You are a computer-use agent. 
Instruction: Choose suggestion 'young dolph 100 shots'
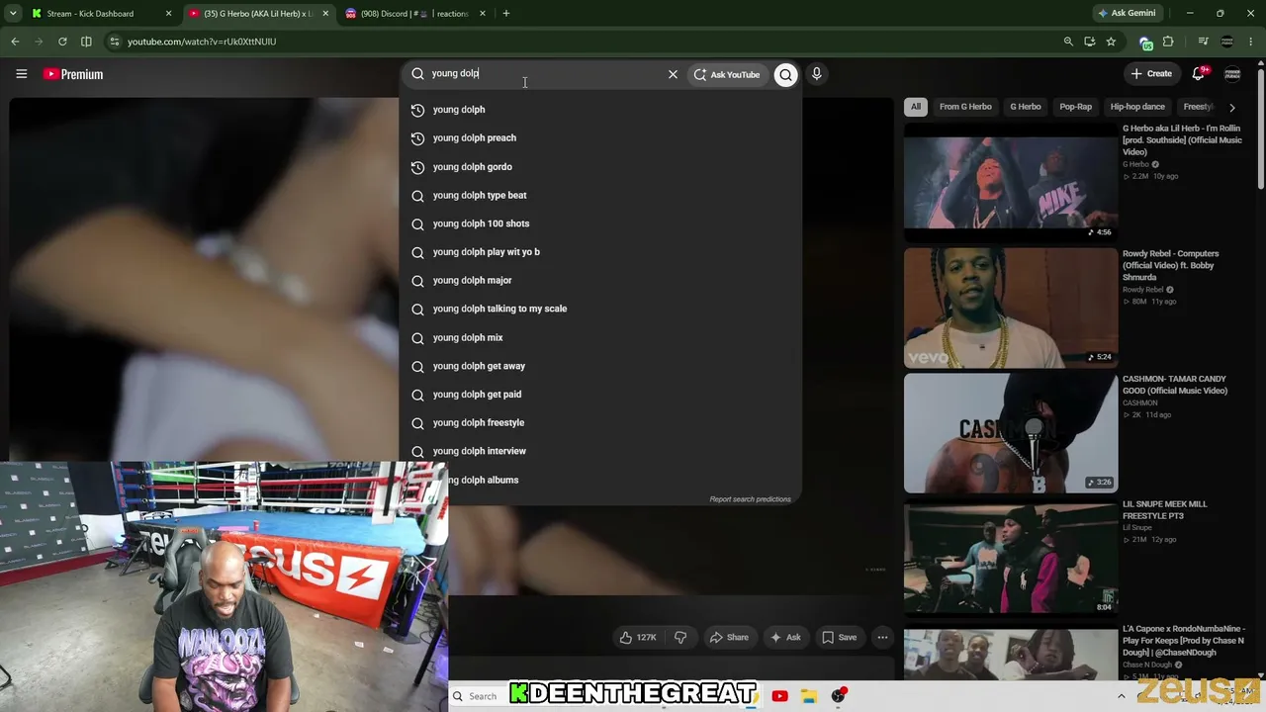click(600, 223)
